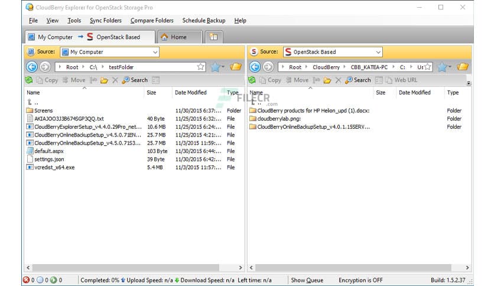This screenshot has height=286, width=494.
Task: Click Encryption is OFF status
Action: [x=360, y=280]
